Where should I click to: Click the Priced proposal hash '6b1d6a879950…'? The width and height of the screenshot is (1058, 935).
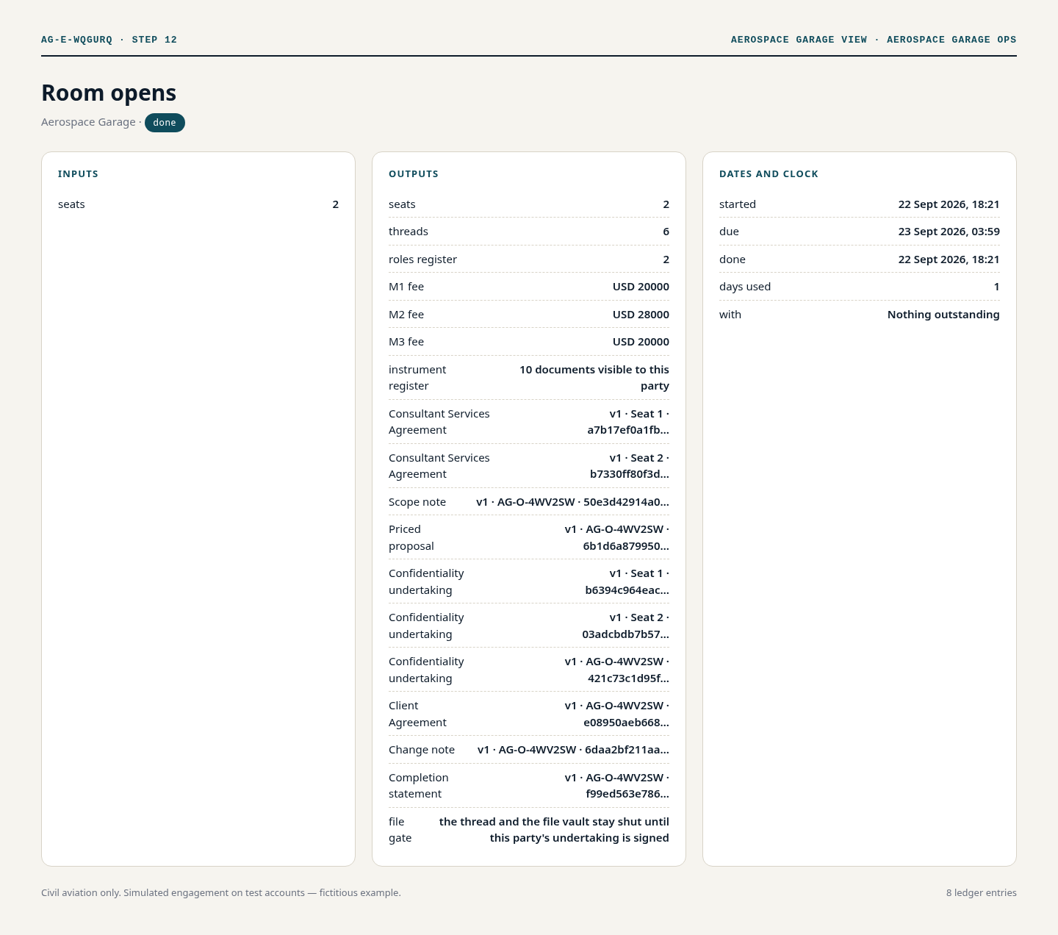click(x=626, y=546)
